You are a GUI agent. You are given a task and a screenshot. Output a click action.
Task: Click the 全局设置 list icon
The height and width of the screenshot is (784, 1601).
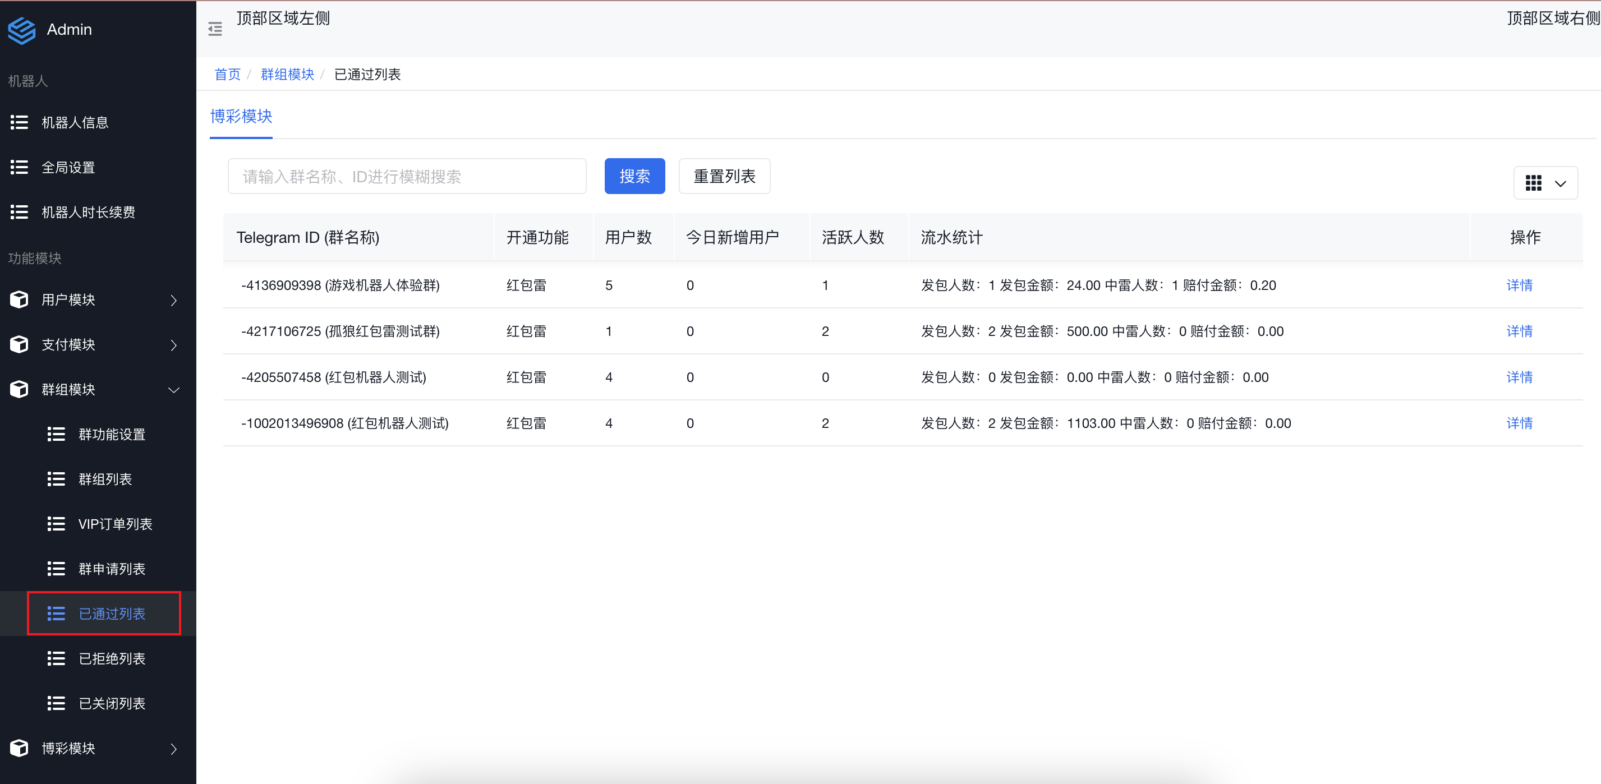tap(19, 167)
